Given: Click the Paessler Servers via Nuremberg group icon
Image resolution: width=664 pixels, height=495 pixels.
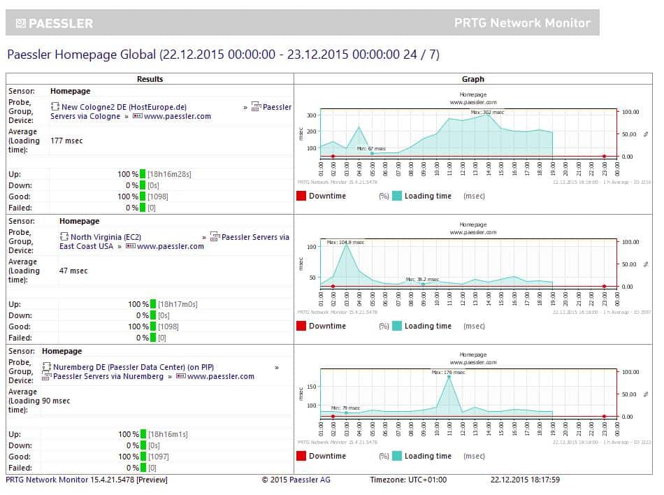Looking at the screenshot, I should point(47,376).
